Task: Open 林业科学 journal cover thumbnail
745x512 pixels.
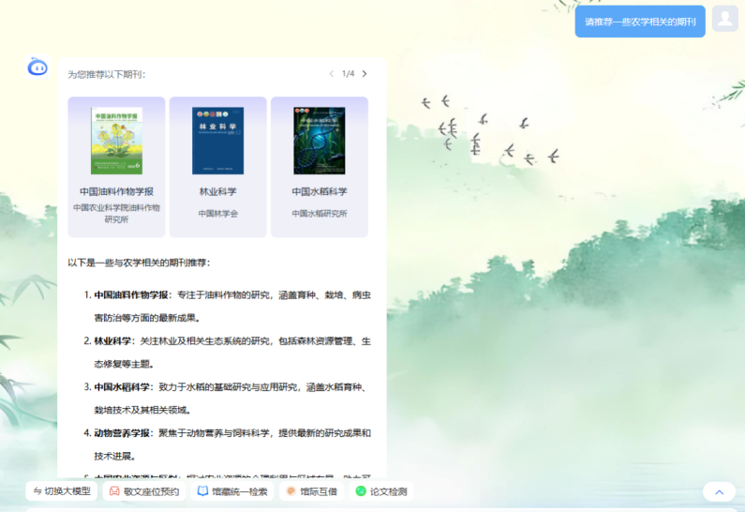Action: (x=217, y=141)
